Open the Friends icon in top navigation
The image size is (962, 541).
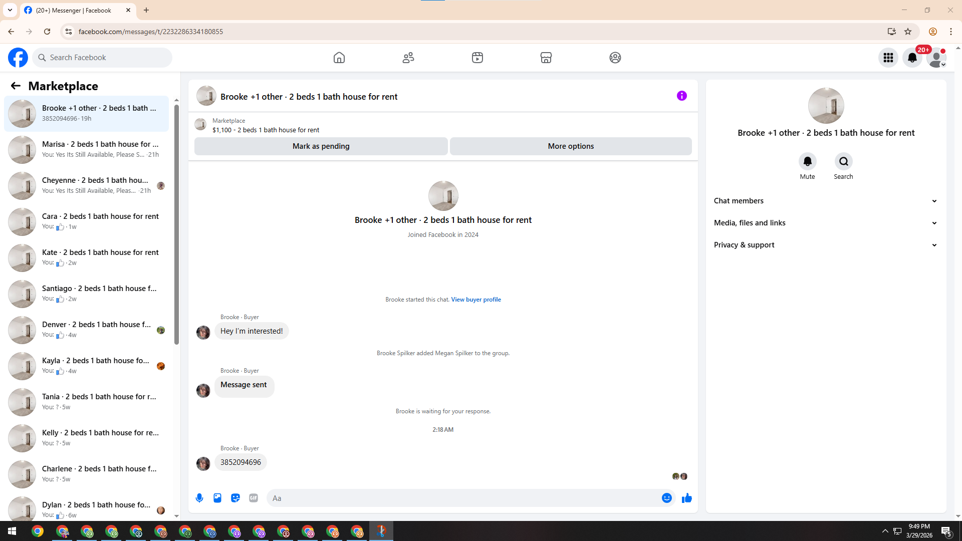(x=408, y=58)
